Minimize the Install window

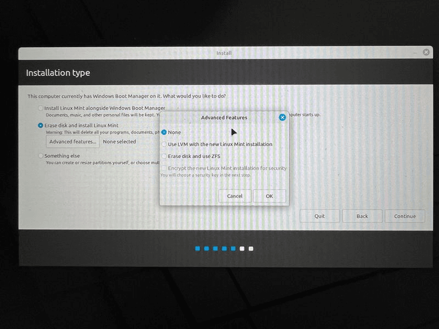[x=415, y=53]
